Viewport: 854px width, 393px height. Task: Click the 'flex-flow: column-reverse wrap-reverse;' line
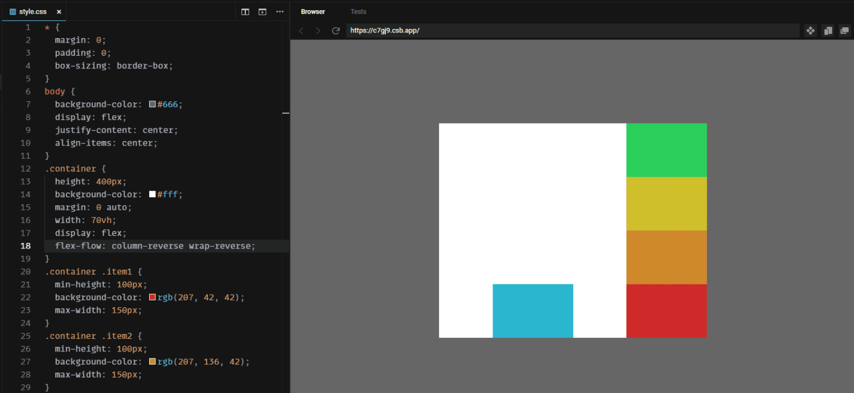click(155, 246)
